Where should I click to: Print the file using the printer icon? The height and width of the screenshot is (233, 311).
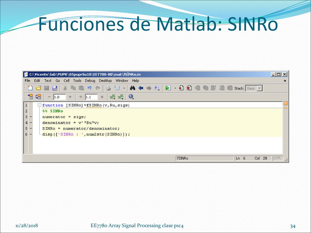point(108,88)
